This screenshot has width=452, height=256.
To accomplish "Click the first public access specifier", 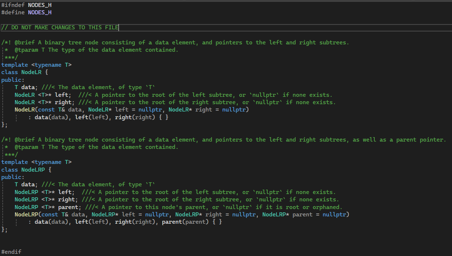I will coord(10,80).
